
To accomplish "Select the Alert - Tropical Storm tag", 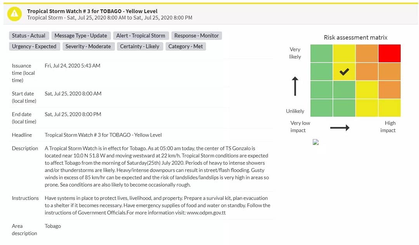I will (140, 36).
